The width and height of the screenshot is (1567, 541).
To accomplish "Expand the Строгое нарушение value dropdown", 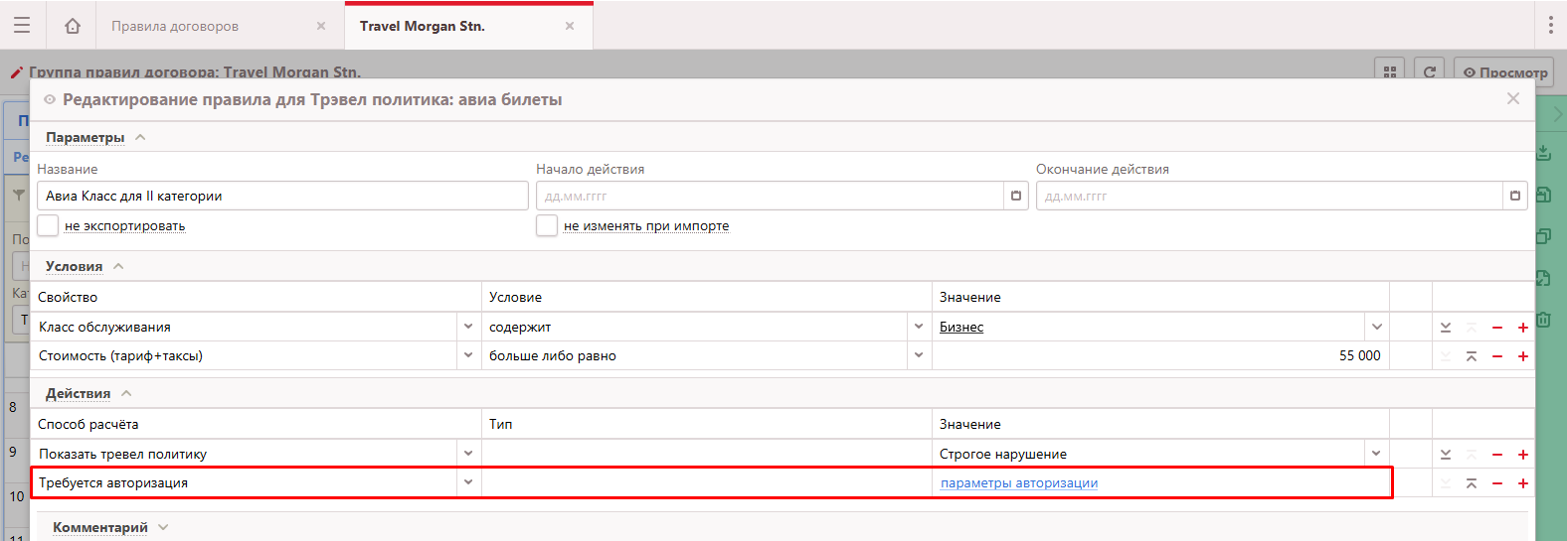I will (x=1376, y=454).
